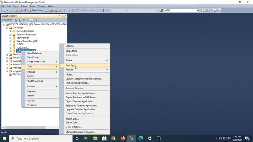Expand the ReportServer database node

click(x=11, y=38)
